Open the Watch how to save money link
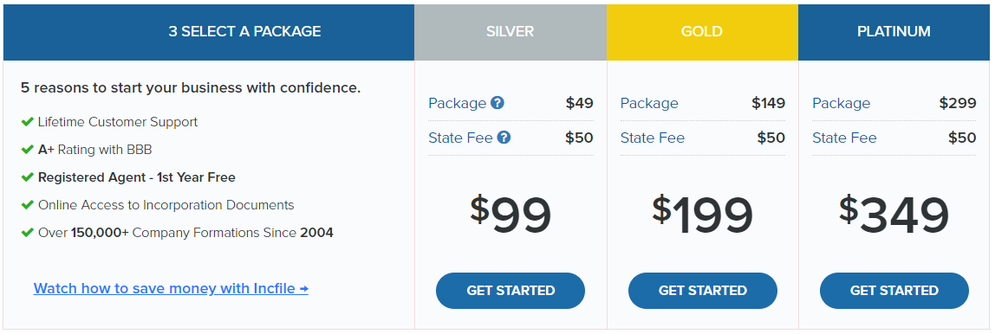The height and width of the screenshot is (334, 995). (x=171, y=288)
